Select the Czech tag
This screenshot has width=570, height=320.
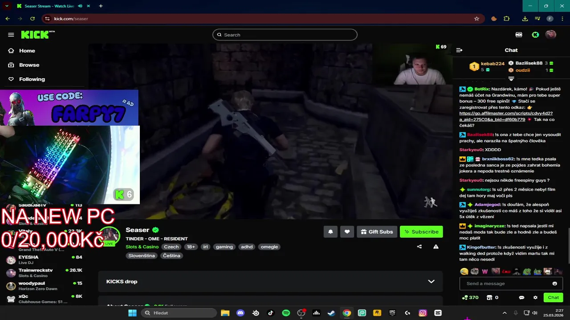tap(171, 247)
